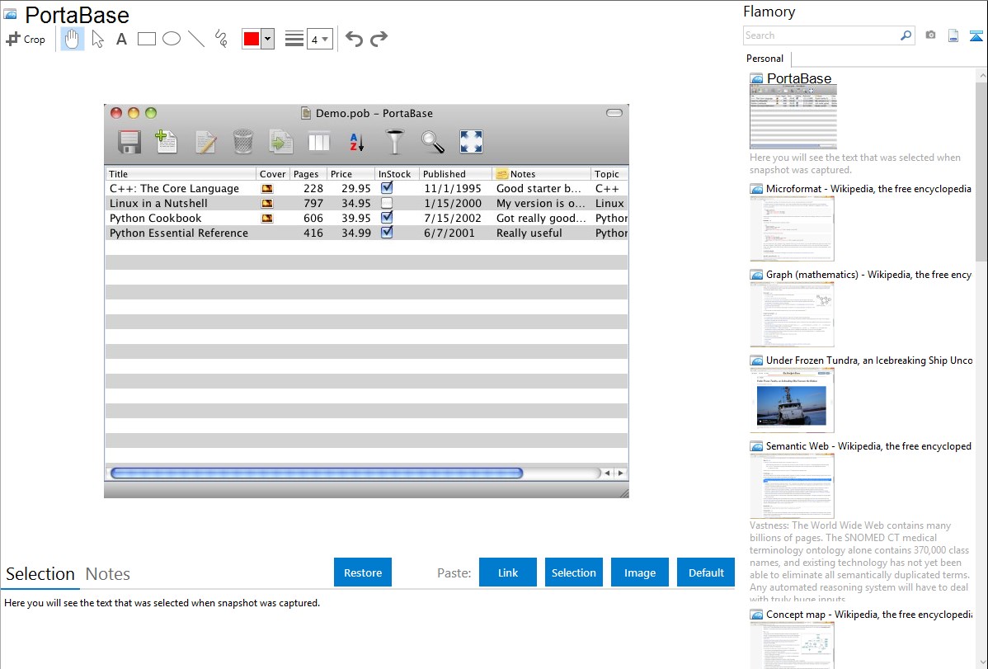
Task: Switch to the Notes tab
Action: tap(108, 574)
